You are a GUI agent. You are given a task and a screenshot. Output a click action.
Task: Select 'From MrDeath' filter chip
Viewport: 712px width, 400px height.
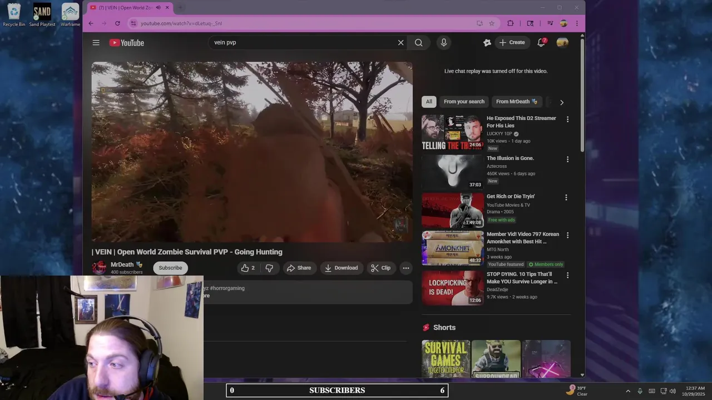point(516,102)
